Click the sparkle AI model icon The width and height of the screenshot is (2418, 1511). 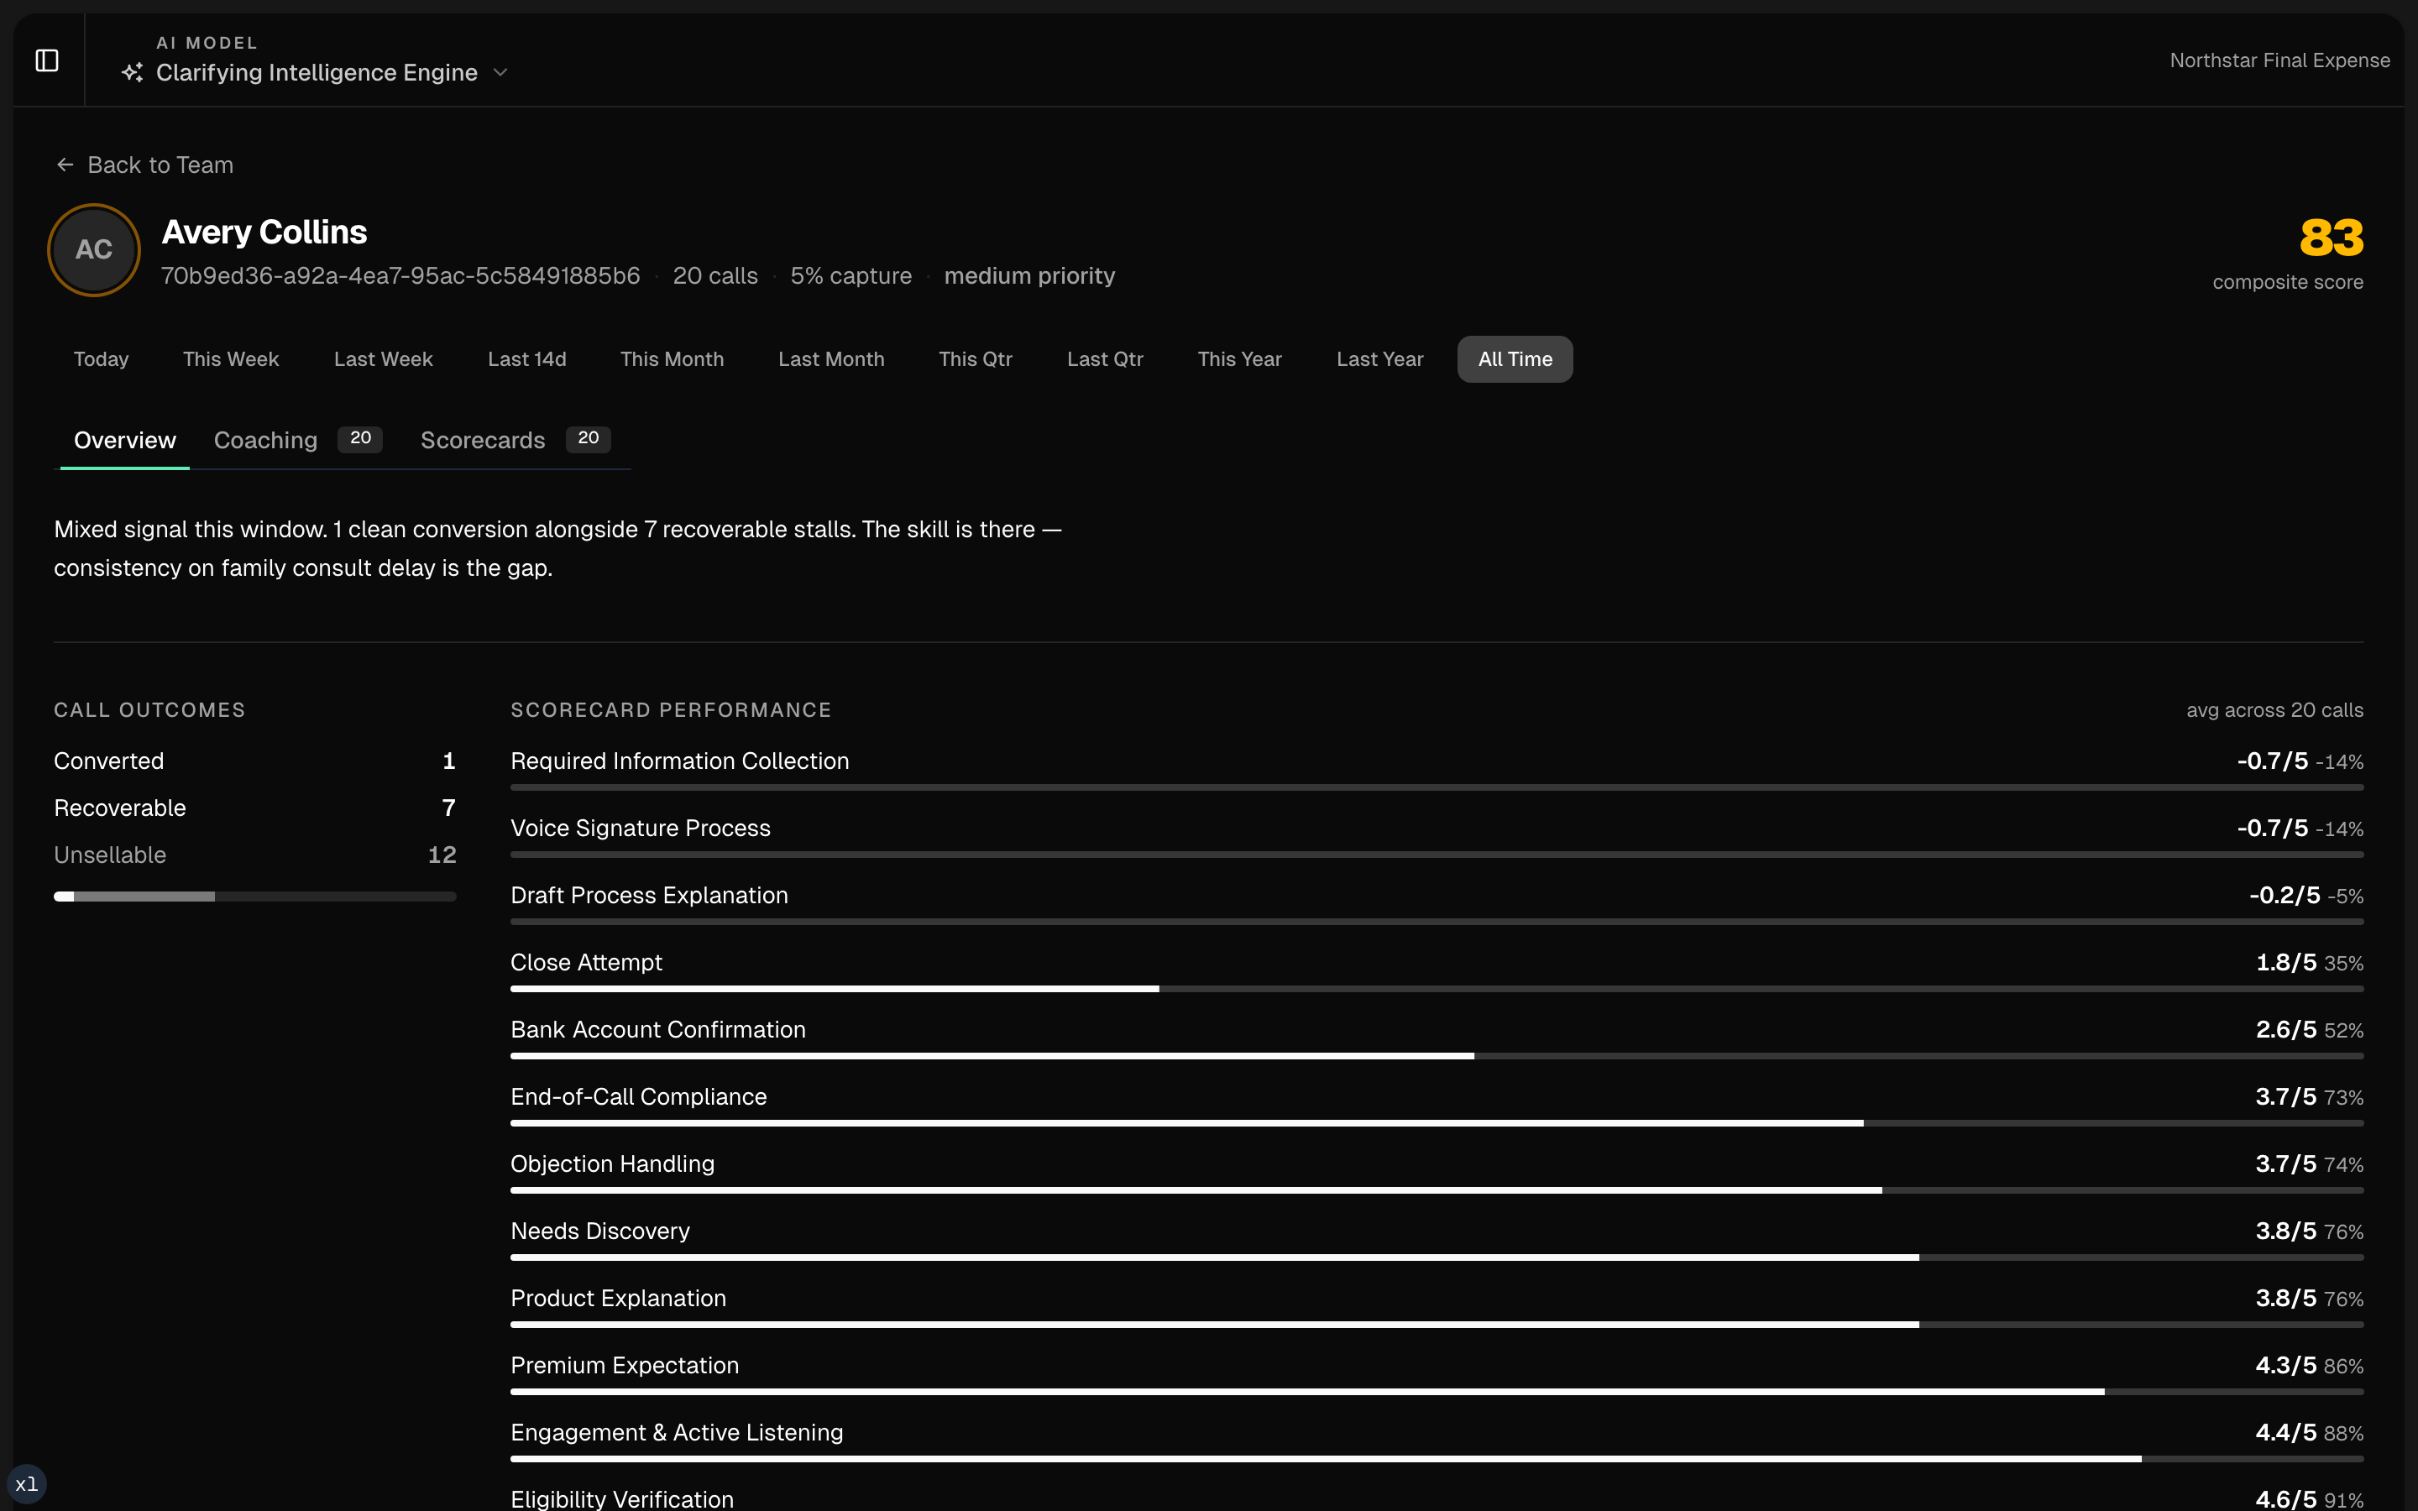pos(132,73)
